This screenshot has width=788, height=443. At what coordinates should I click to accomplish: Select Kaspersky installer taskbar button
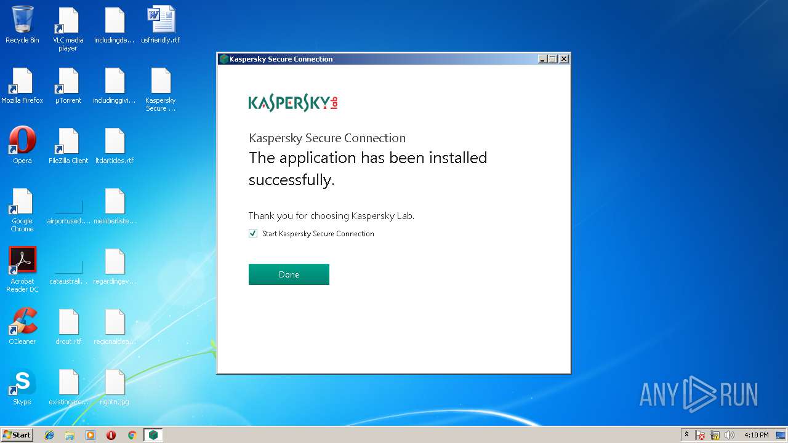153,435
